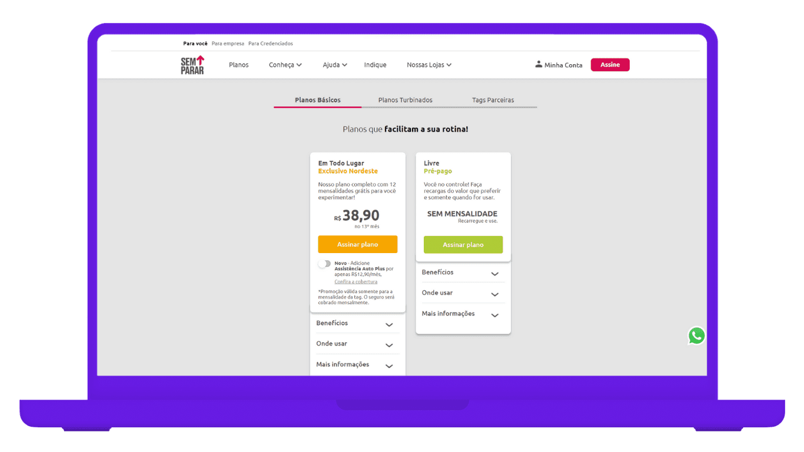Open the Nossas Lojas dropdown menu

coord(428,65)
